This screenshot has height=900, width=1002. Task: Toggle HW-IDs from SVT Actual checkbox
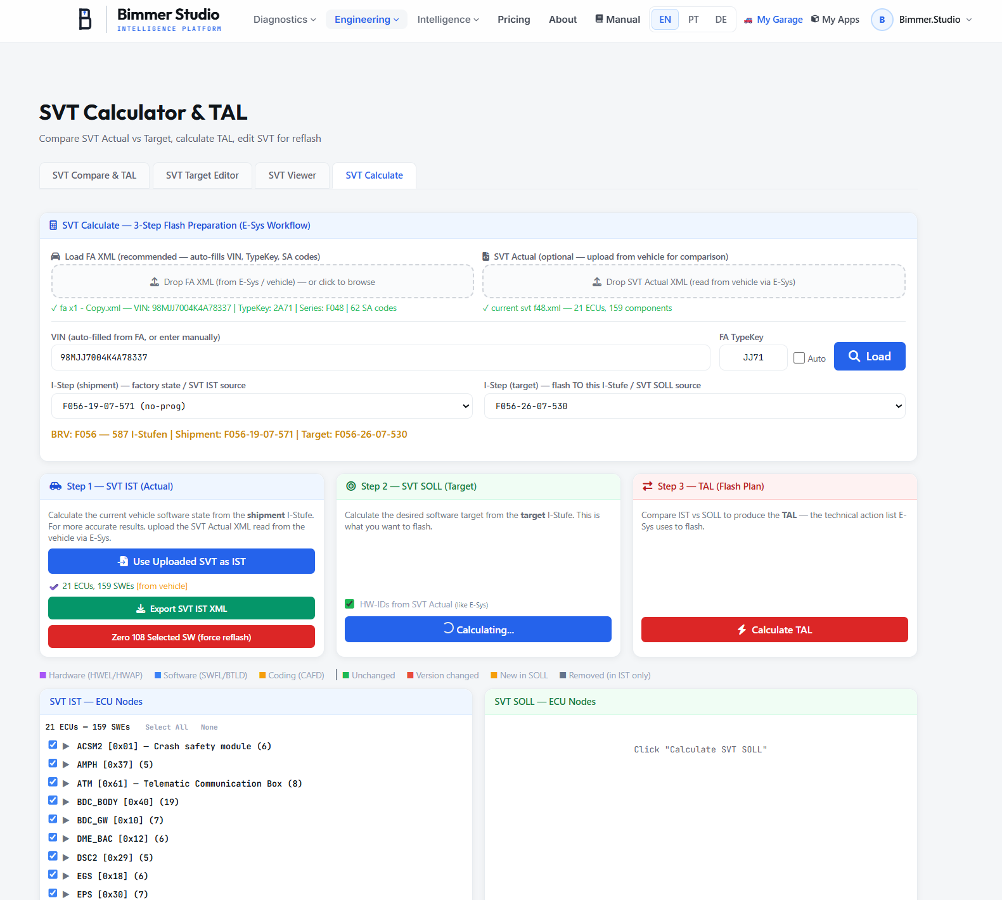point(349,604)
